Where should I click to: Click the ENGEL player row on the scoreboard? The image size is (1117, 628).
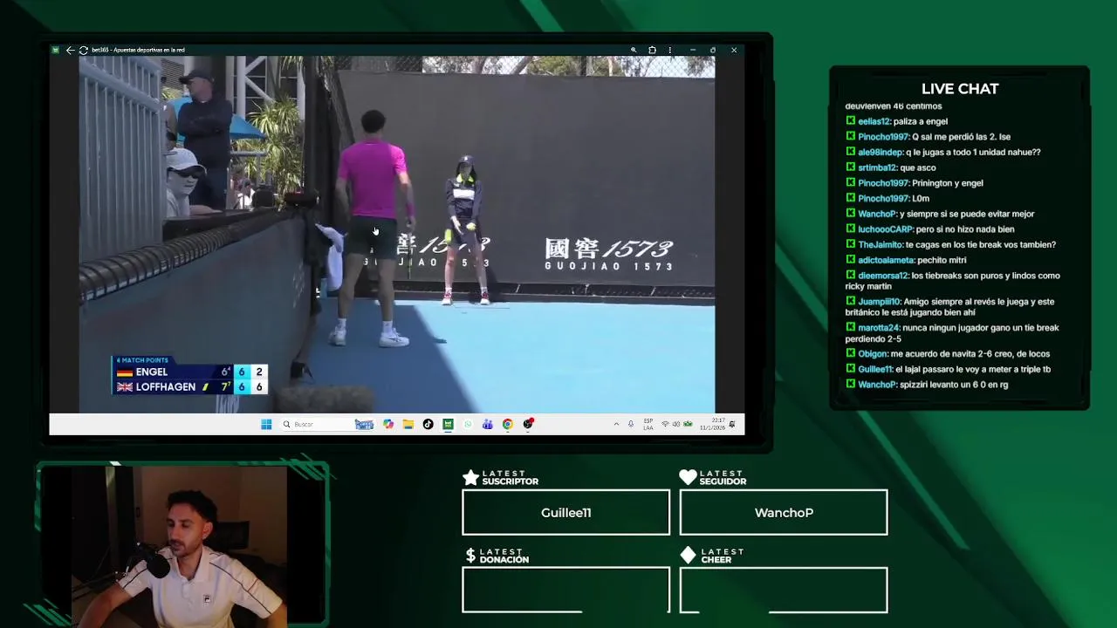click(x=190, y=372)
